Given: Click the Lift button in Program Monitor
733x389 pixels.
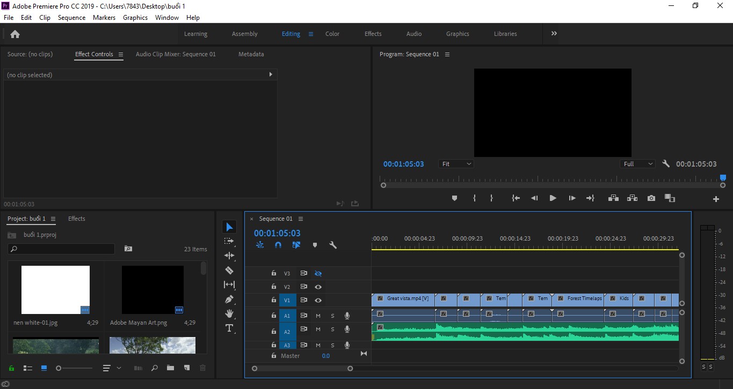Looking at the screenshot, I should [613, 198].
